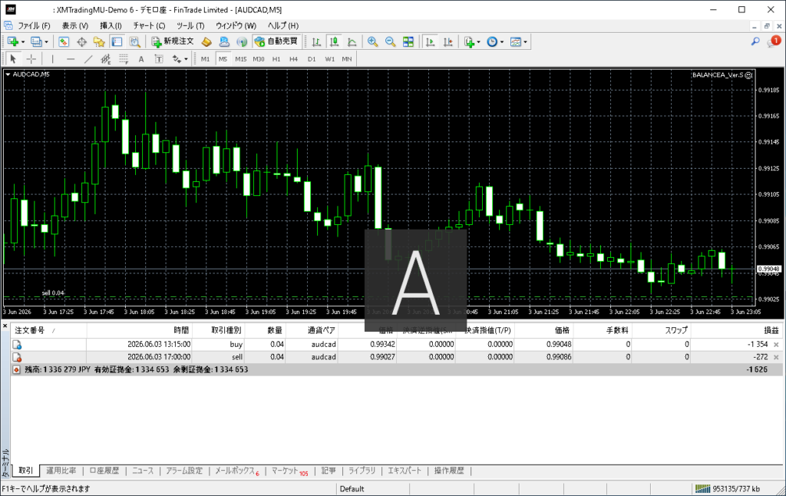Insert arrow symbols tool
The image size is (786, 496).
pos(177,59)
